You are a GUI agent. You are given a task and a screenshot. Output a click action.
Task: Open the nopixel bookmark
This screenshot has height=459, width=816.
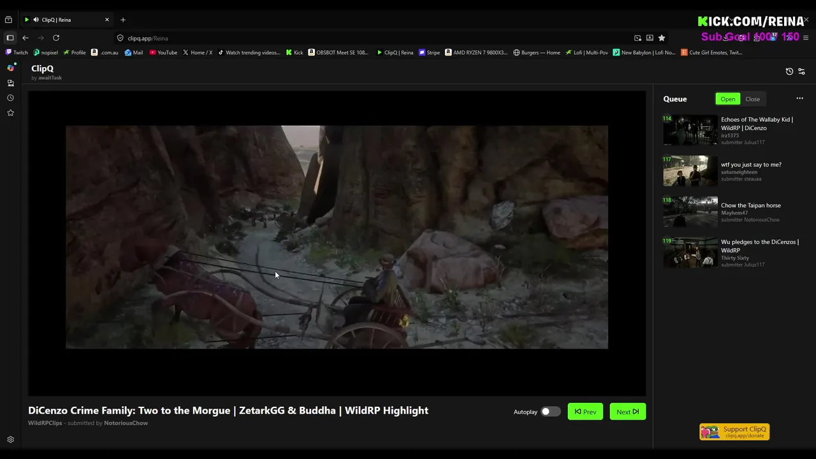[x=45, y=53]
